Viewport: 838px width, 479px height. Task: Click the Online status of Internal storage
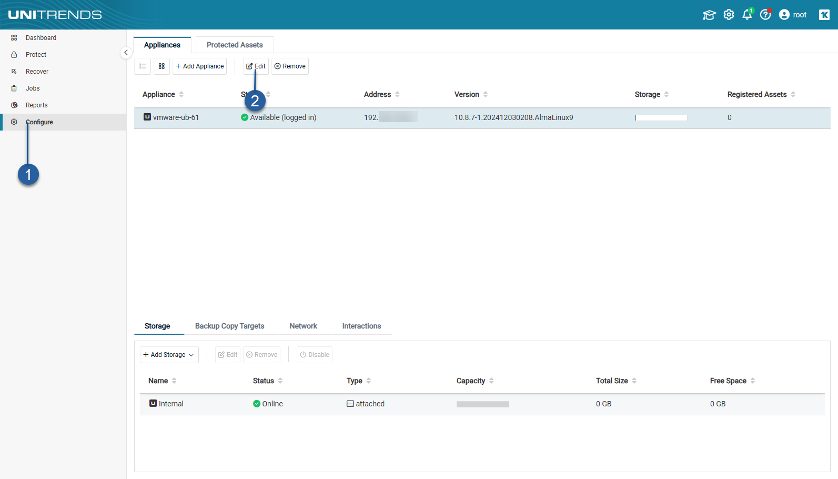click(268, 404)
